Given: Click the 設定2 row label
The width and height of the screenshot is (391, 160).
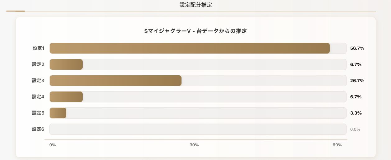Looking at the screenshot, I should click(x=38, y=64).
